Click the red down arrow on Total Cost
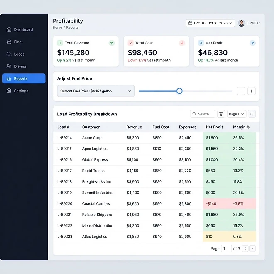The height and width of the screenshot is (274, 274). tap(182, 43)
